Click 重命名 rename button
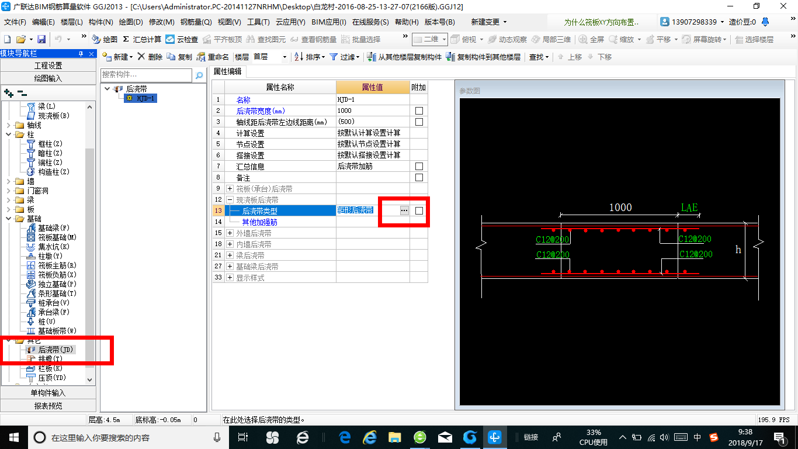798x449 pixels. click(x=213, y=57)
